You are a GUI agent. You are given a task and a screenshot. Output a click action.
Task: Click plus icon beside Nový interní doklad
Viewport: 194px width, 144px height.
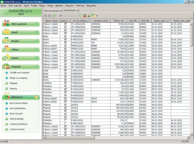coord(7,103)
